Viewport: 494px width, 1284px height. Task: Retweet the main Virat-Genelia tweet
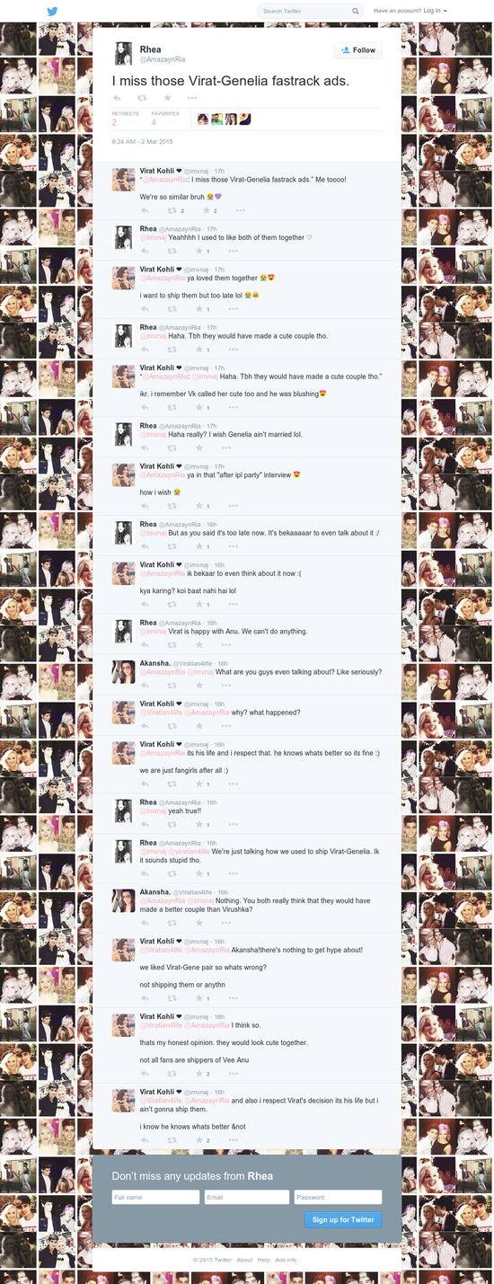pyautogui.click(x=142, y=97)
